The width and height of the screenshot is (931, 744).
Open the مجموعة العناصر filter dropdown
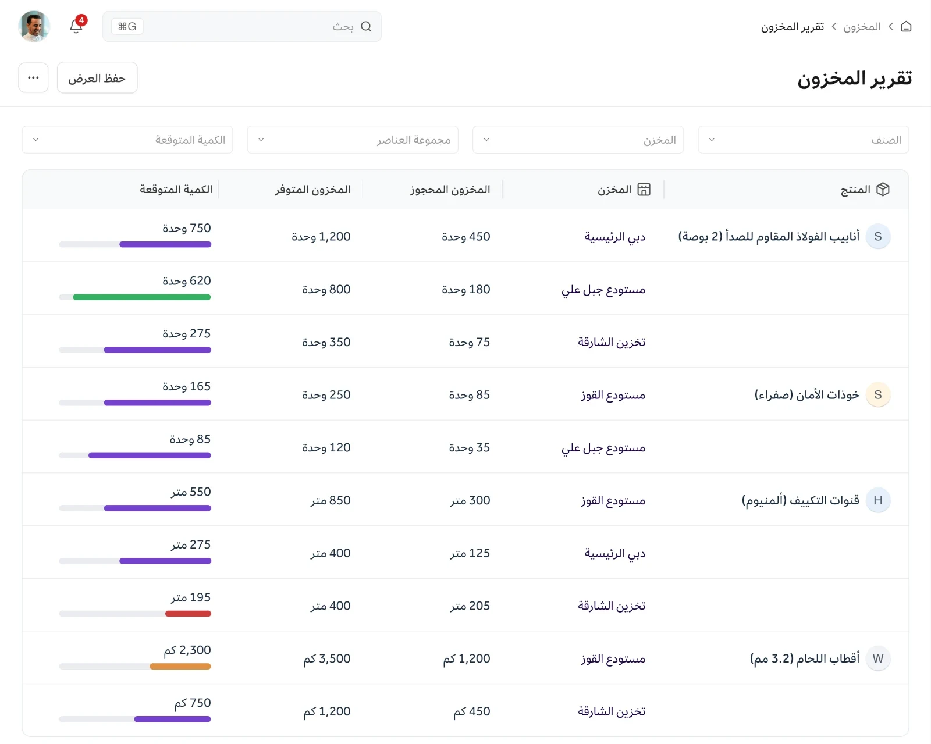tap(353, 140)
